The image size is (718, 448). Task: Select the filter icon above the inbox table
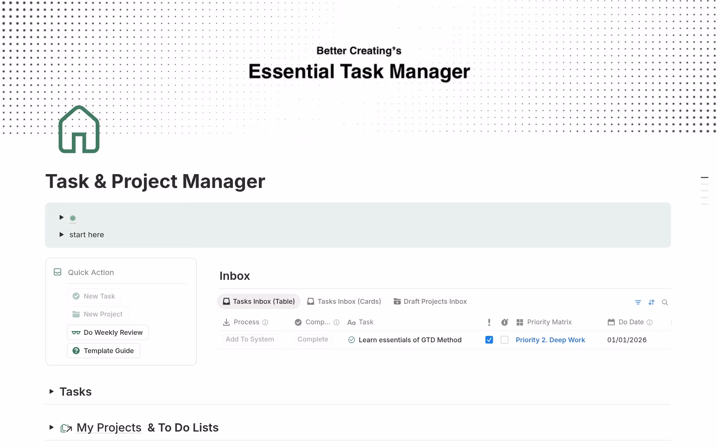coord(638,302)
